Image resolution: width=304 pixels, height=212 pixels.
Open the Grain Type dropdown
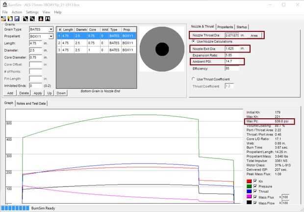coord(51,29)
